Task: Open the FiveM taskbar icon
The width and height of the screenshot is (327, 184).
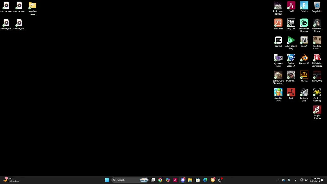Action: coord(175,180)
